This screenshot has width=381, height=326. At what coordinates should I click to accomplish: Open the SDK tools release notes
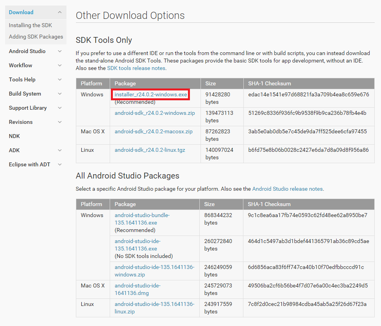point(136,68)
